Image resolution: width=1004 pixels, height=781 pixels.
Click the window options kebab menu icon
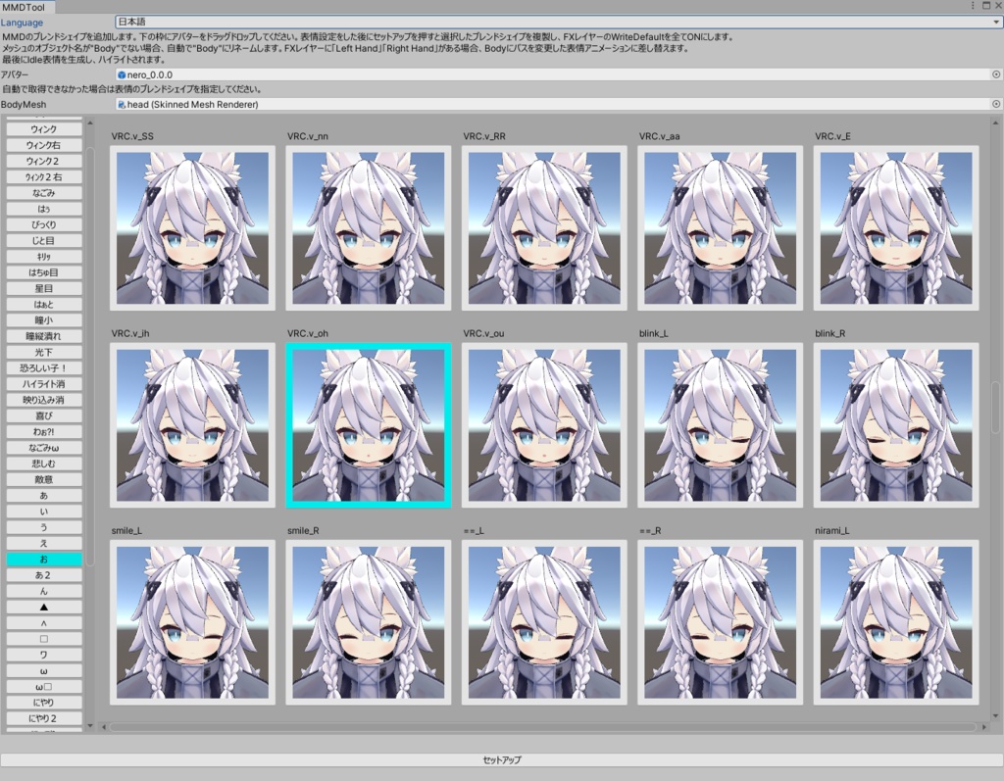[973, 6]
